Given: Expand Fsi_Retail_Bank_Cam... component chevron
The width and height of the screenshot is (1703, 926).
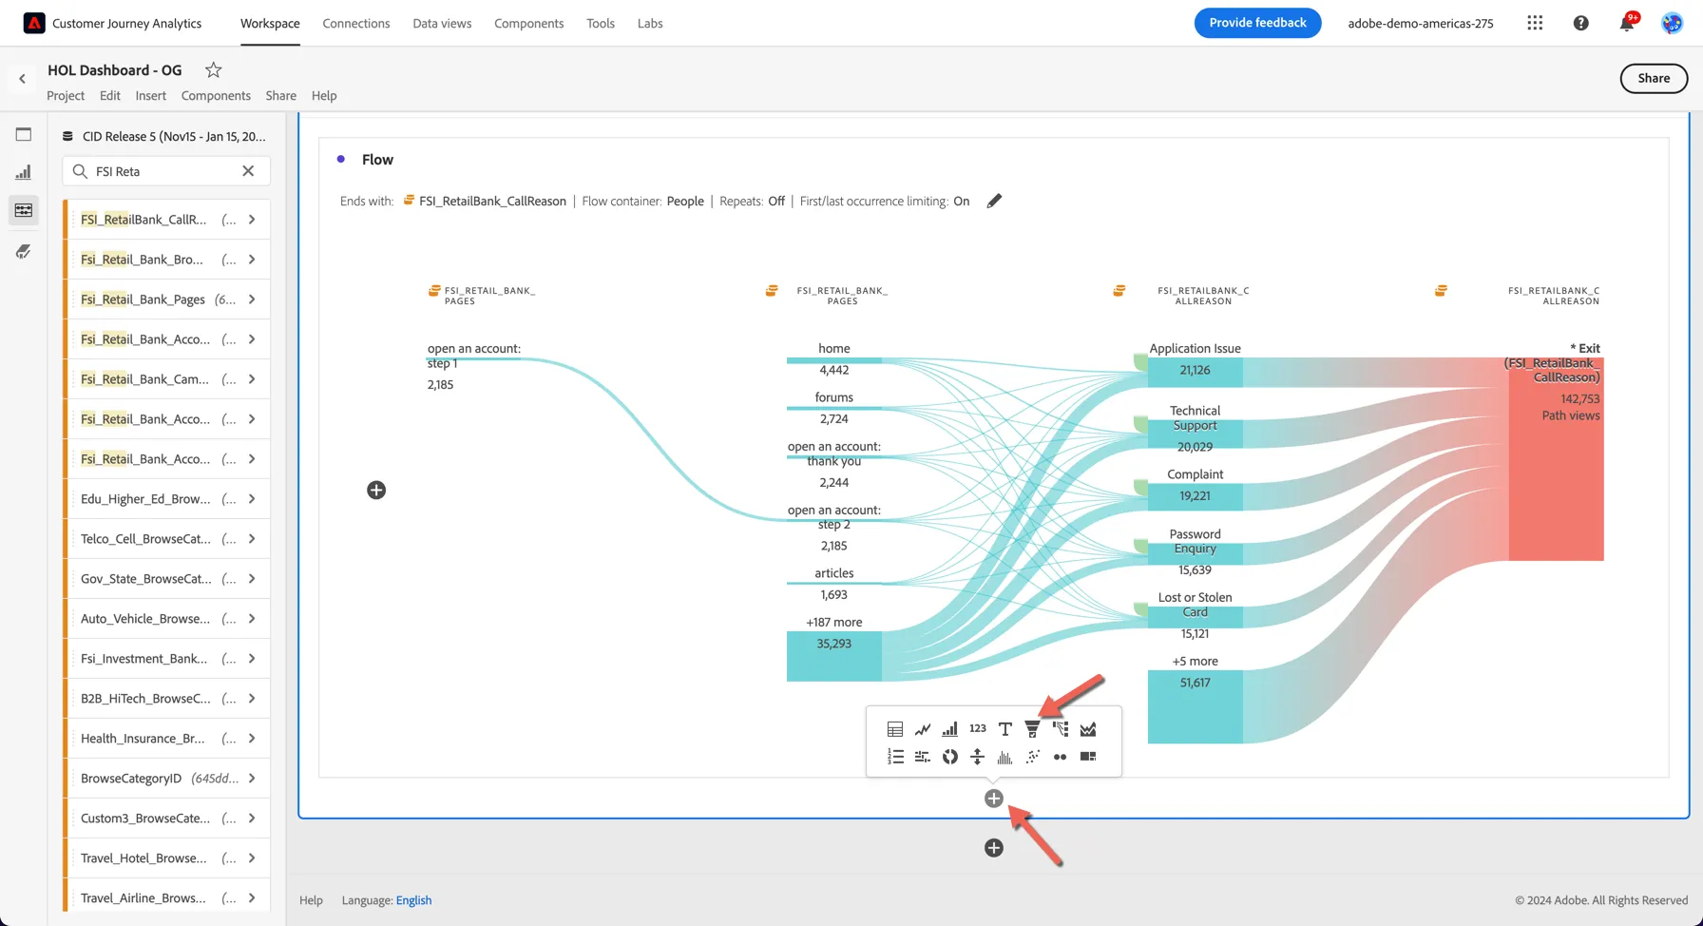Looking at the screenshot, I should pos(252,379).
